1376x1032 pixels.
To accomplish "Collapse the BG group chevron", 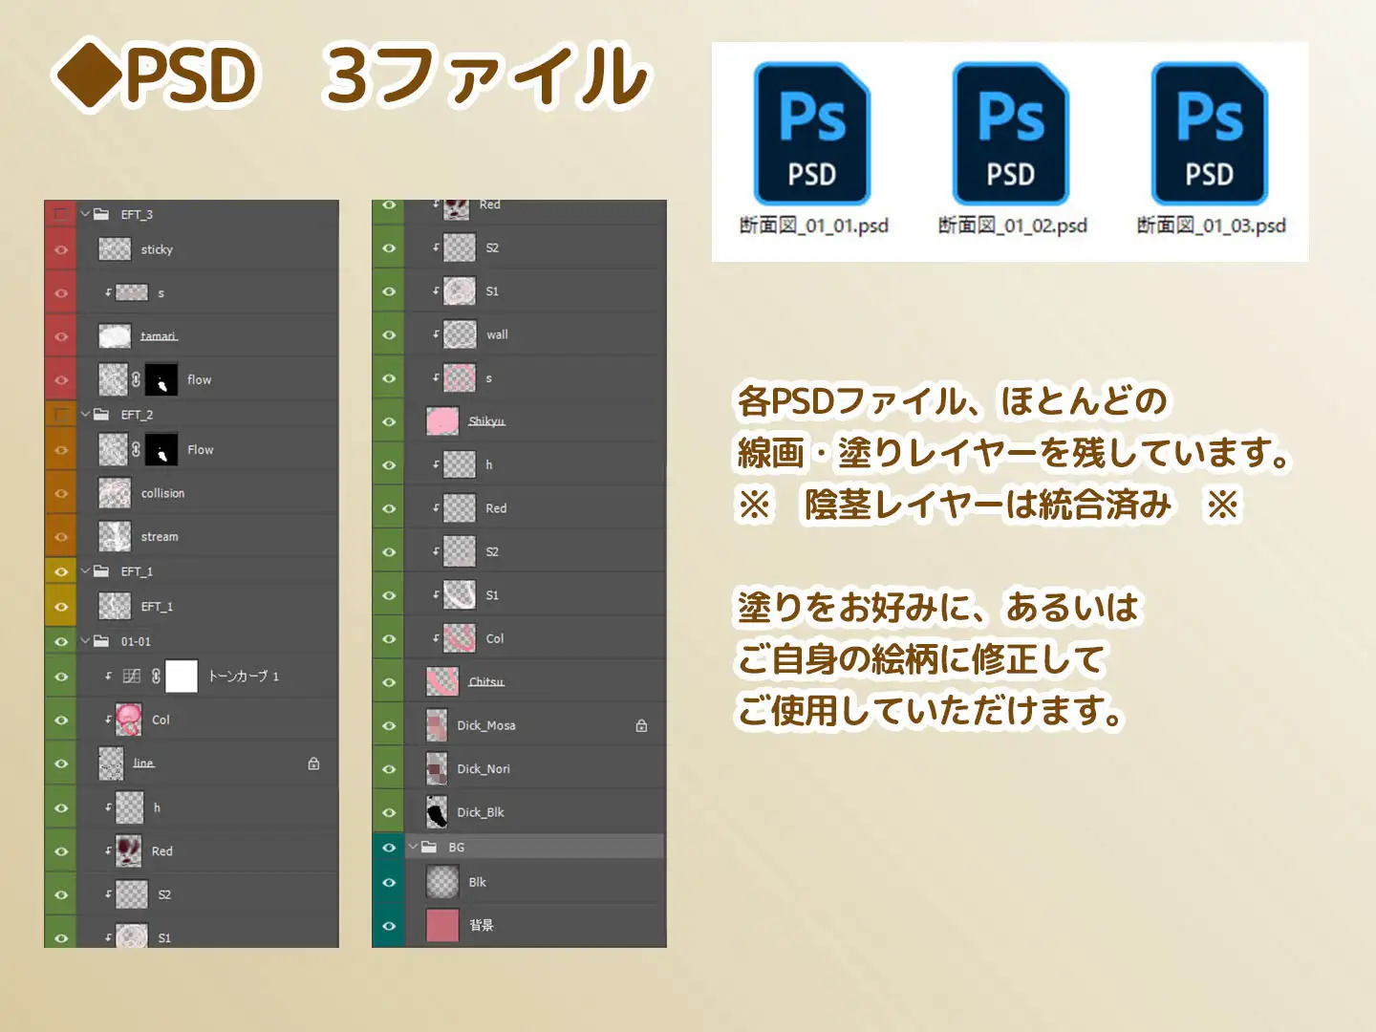I will (x=413, y=847).
